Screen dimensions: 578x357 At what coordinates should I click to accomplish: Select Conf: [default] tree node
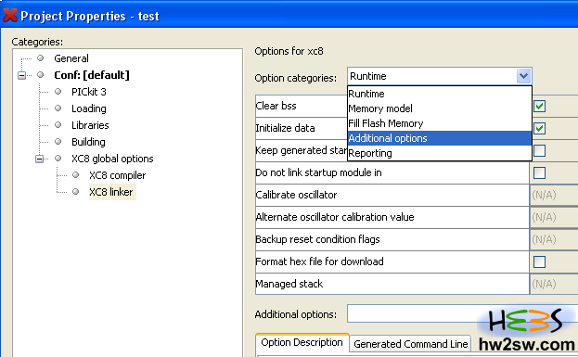(x=92, y=75)
